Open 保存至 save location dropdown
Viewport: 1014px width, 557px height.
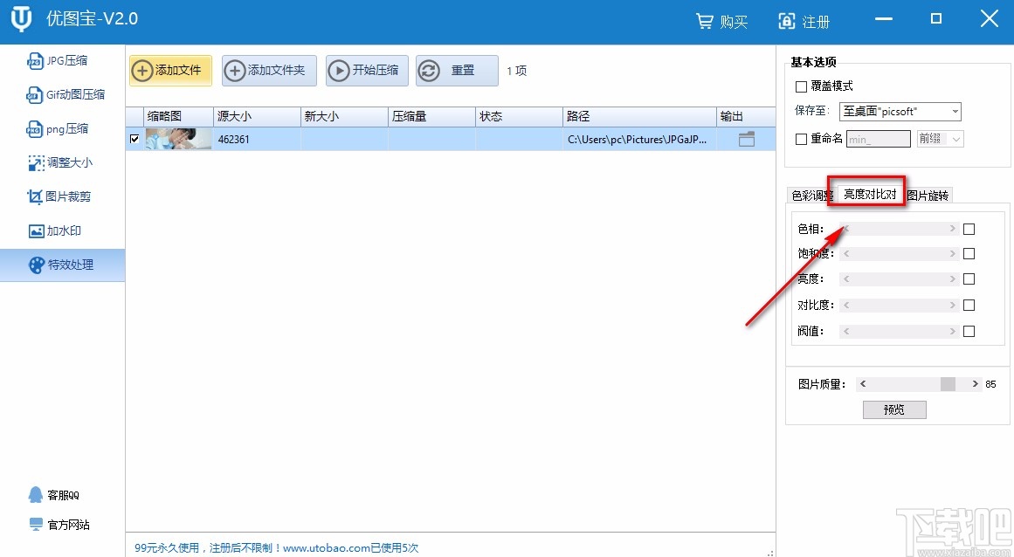coord(900,112)
